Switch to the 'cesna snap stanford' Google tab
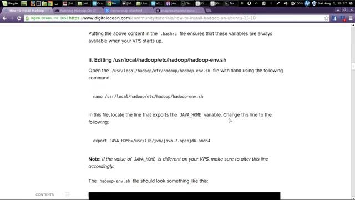 point(129,11)
